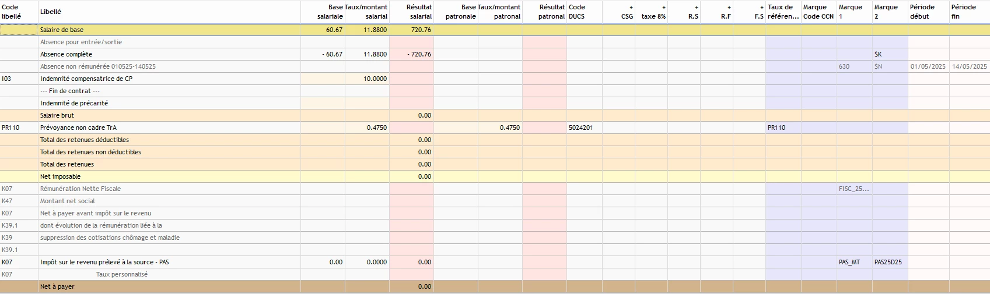
Task: Click the "Période début" column header
Action: 929,12
